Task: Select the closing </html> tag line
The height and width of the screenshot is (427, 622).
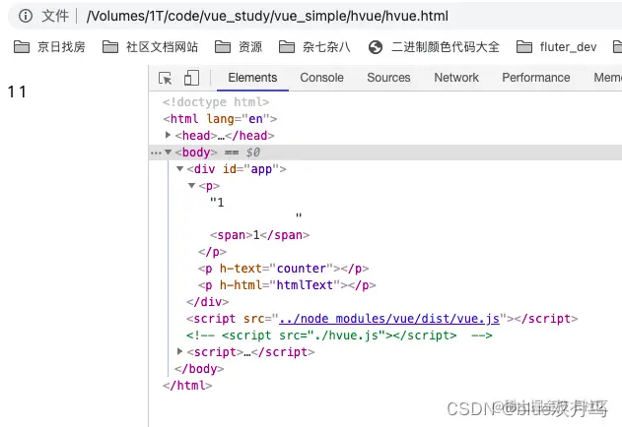Action: point(187,386)
